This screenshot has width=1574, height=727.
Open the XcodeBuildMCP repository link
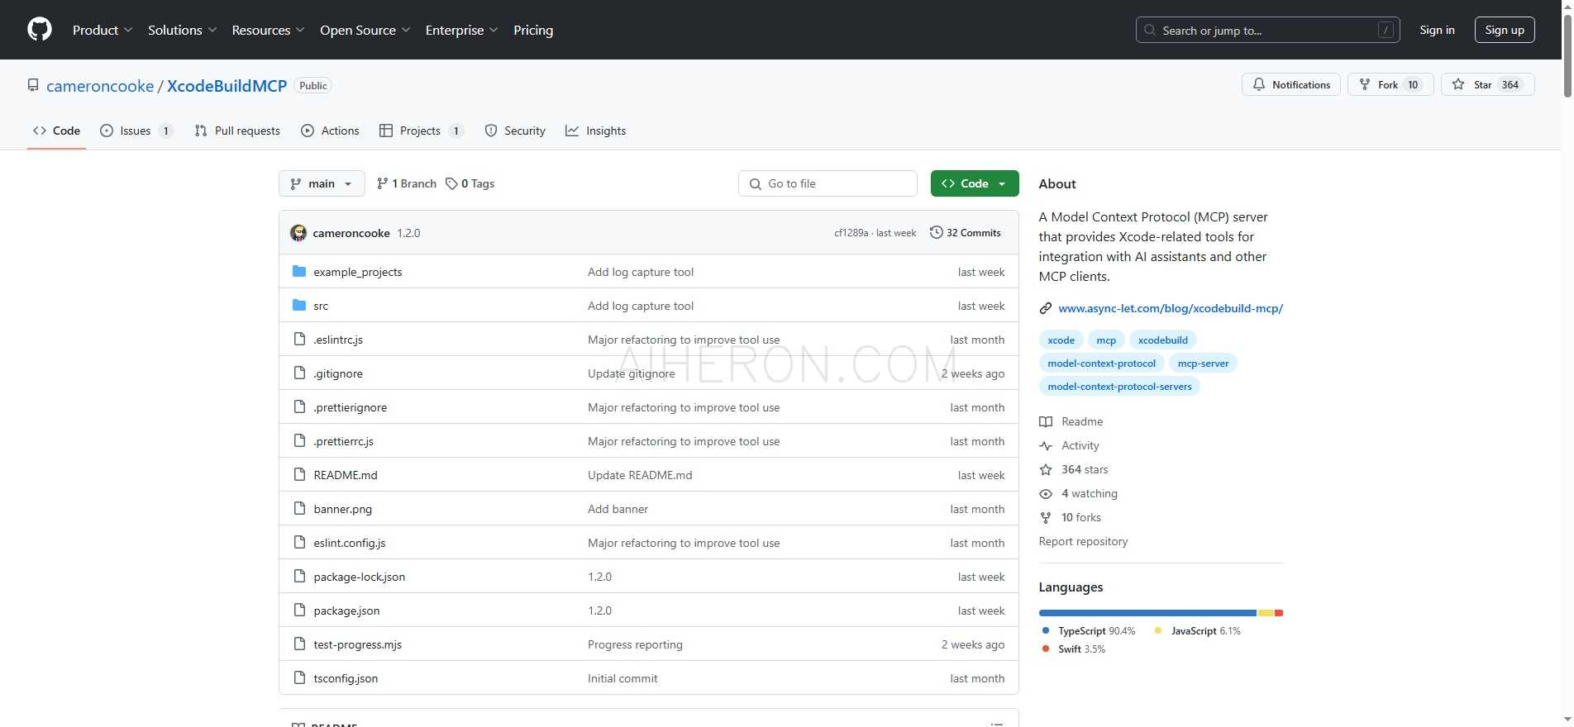click(x=227, y=86)
